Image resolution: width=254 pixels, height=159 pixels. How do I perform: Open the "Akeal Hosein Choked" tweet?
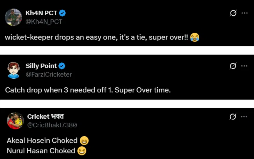point(42,141)
